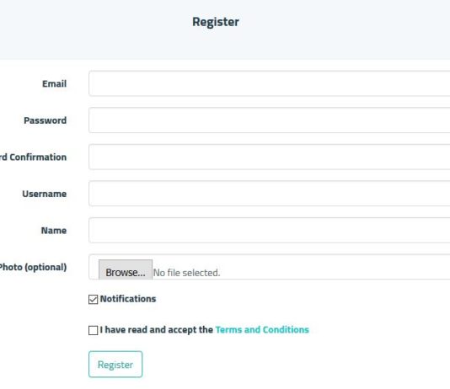Viewport: 450px width, 389px height.
Task: Click into the Username field
Action: tap(269, 194)
